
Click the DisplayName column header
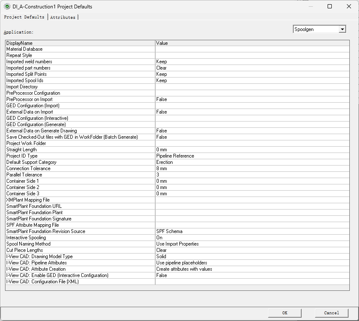click(x=80, y=43)
